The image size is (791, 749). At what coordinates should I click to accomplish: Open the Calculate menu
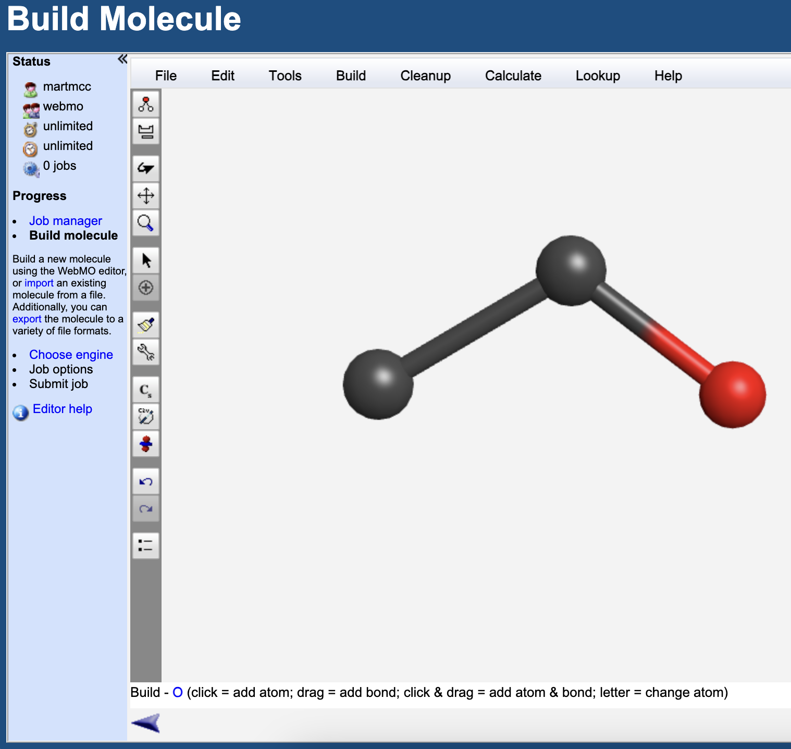[513, 76]
